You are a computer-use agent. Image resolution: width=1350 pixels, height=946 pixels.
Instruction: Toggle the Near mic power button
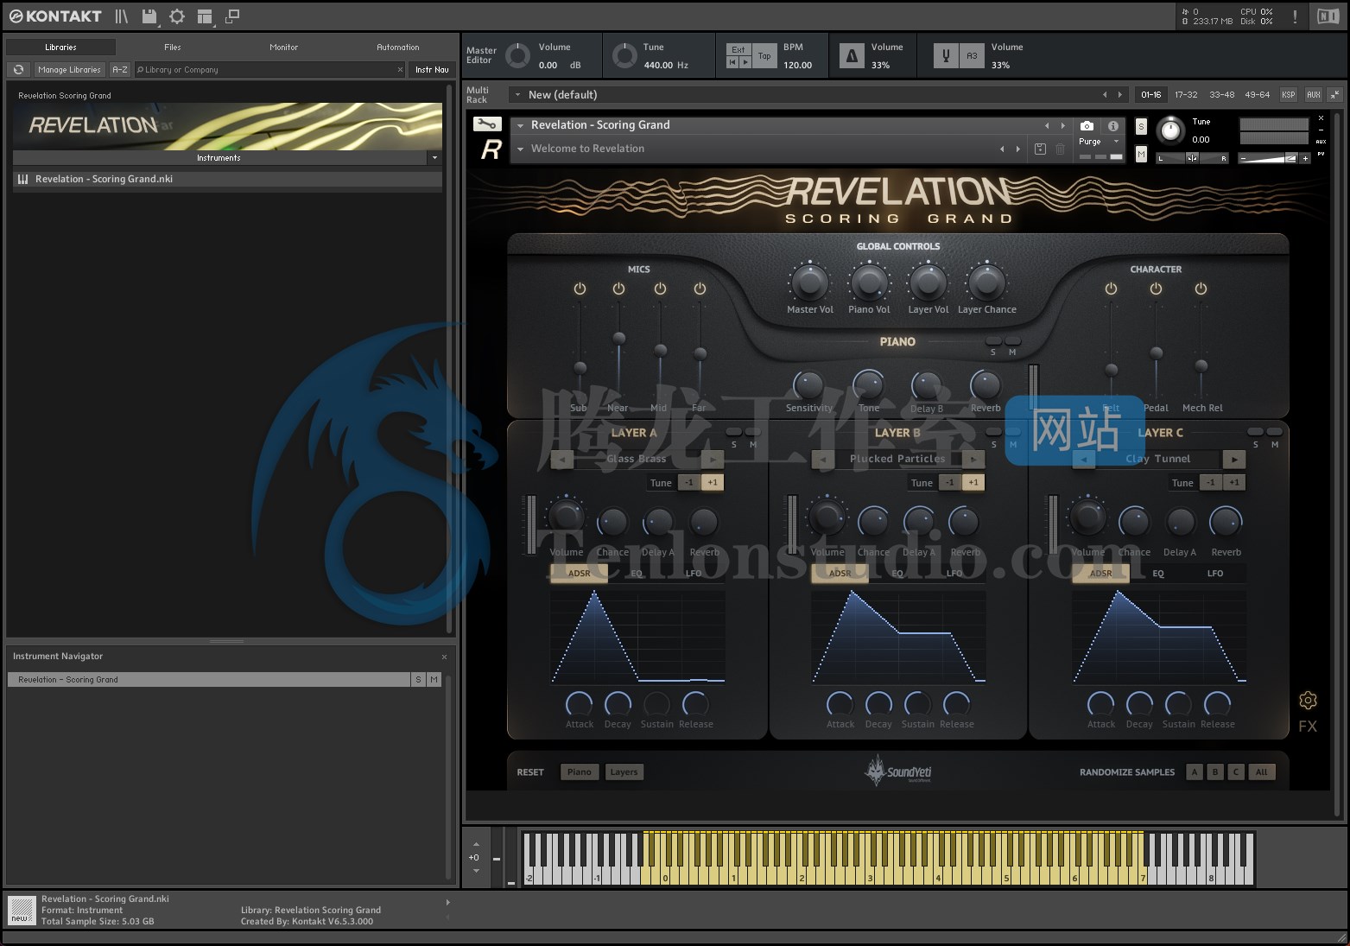tap(618, 289)
